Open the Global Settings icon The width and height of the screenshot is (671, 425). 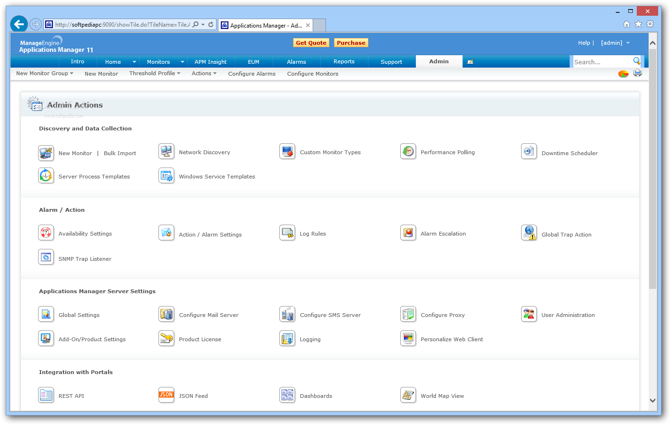click(46, 315)
